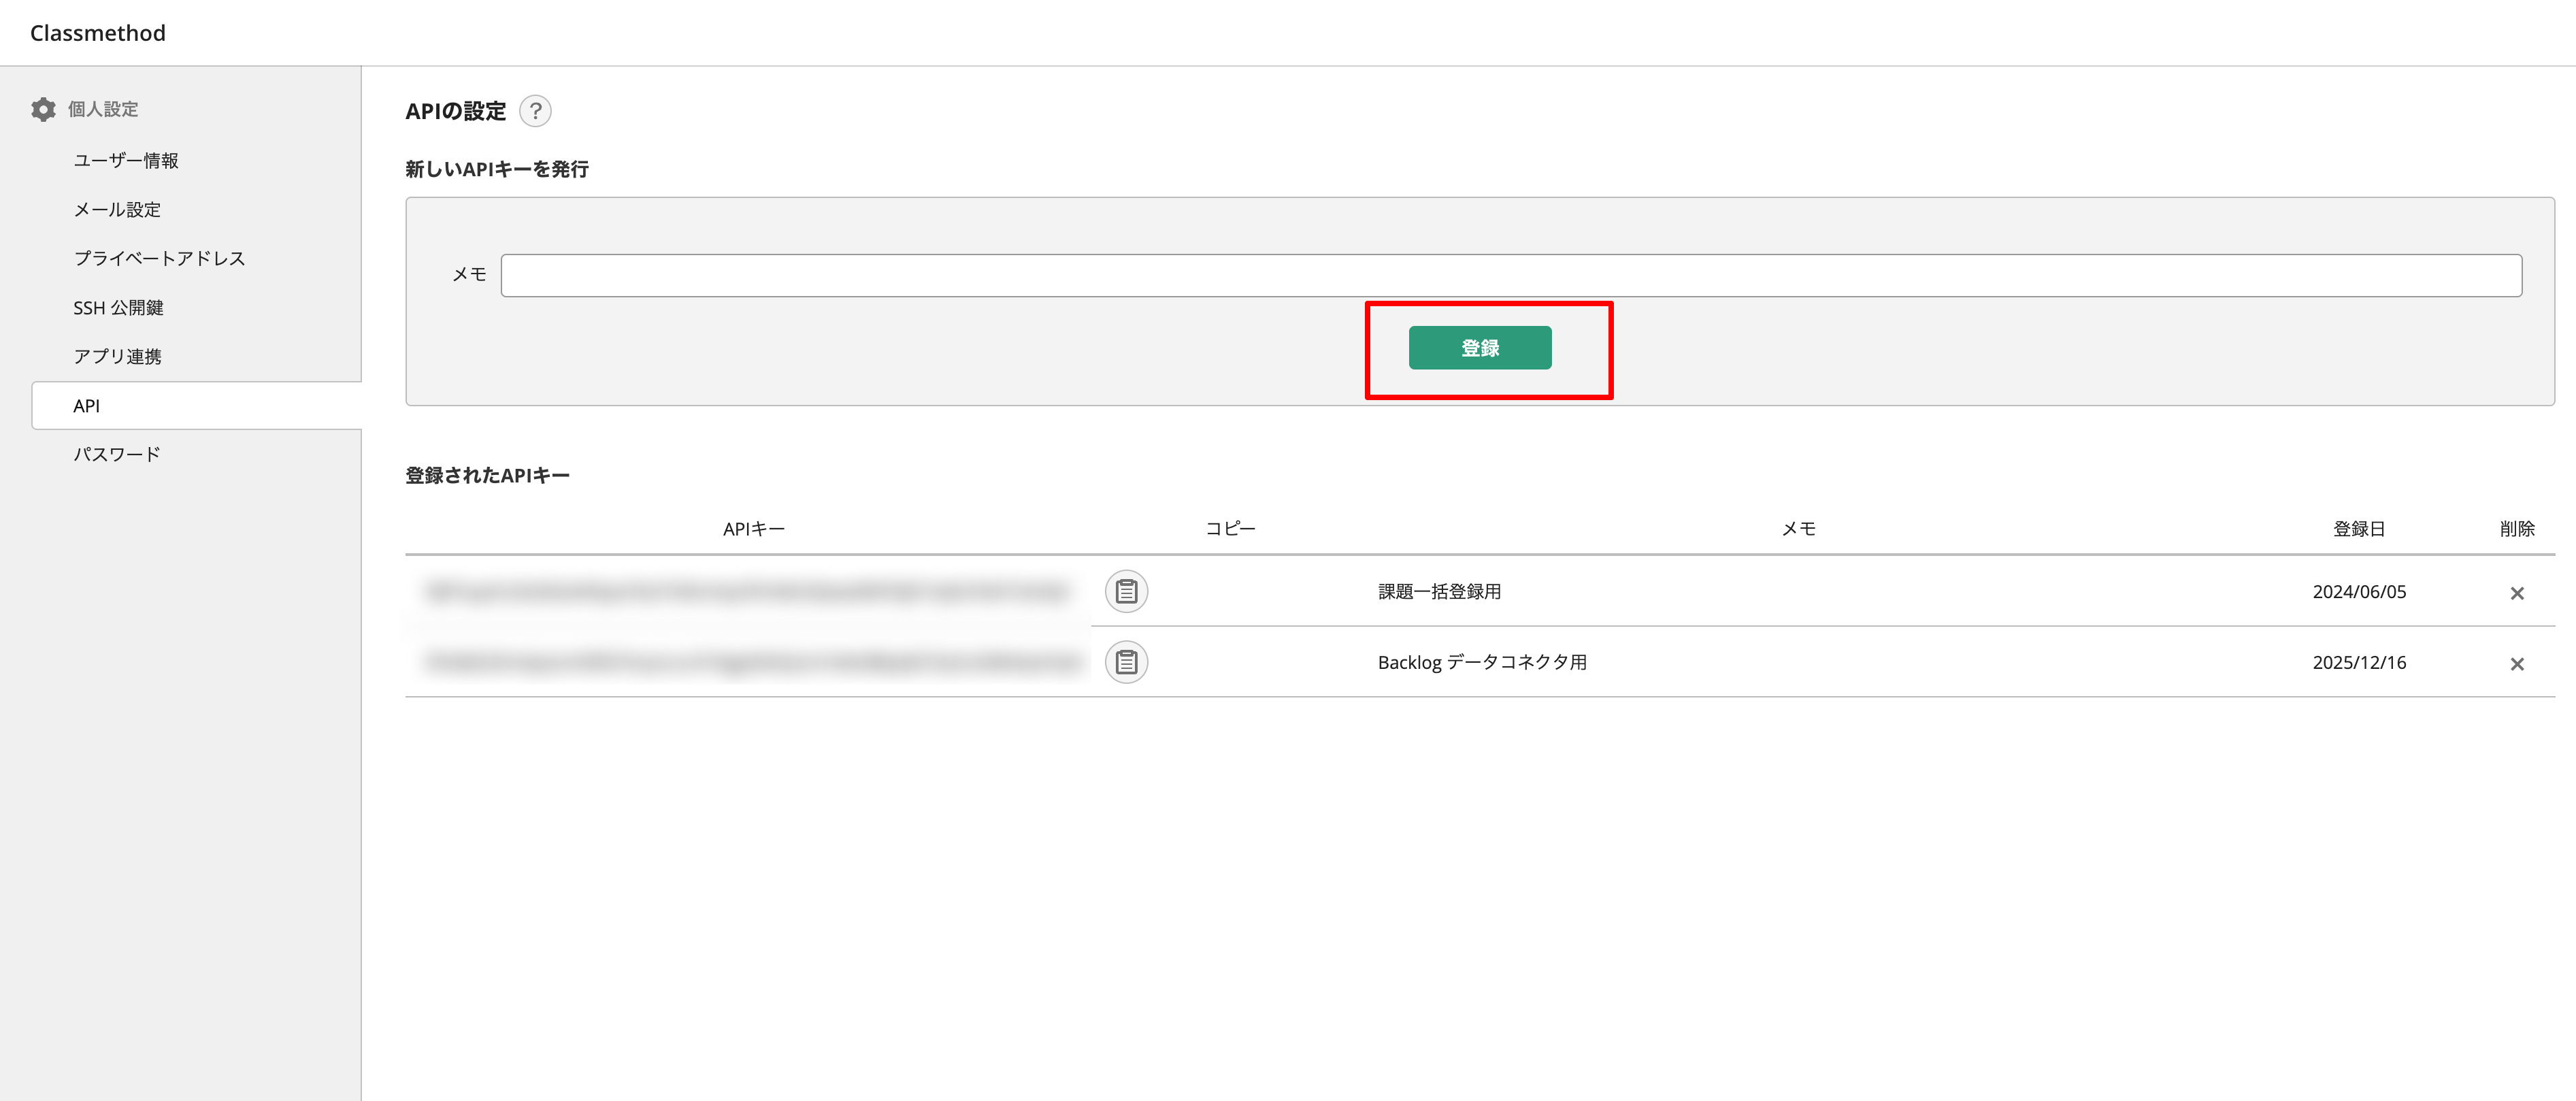Copy the 課題一括登録用 API key
Image resolution: width=2576 pixels, height=1101 pixels.
(x=1126, y=592)
